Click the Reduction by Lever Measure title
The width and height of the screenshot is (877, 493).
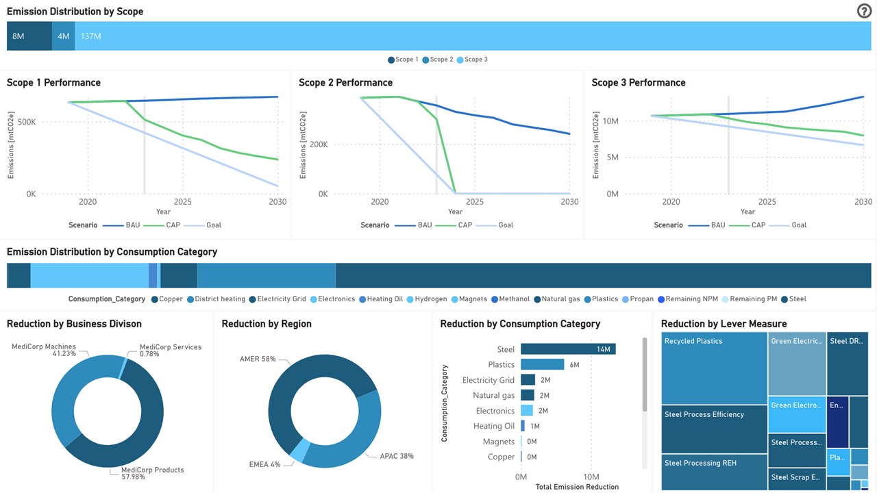point(724,324)
